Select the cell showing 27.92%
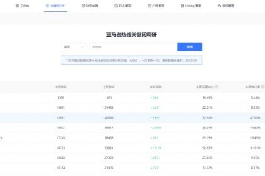 point(255,118)
